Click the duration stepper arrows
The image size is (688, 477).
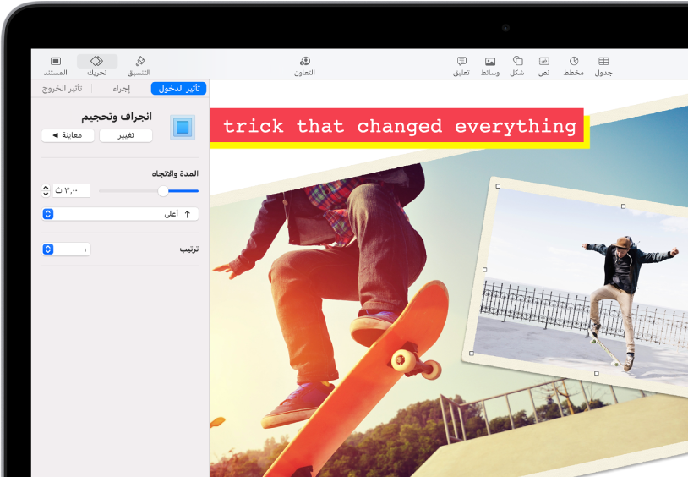pos(46,190)
